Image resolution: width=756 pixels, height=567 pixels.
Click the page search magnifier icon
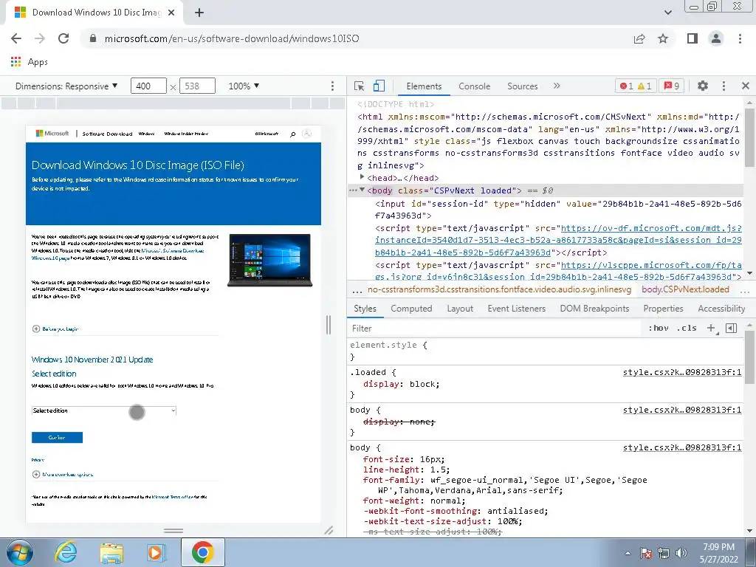pyautogui.click(x=292, y=134)
